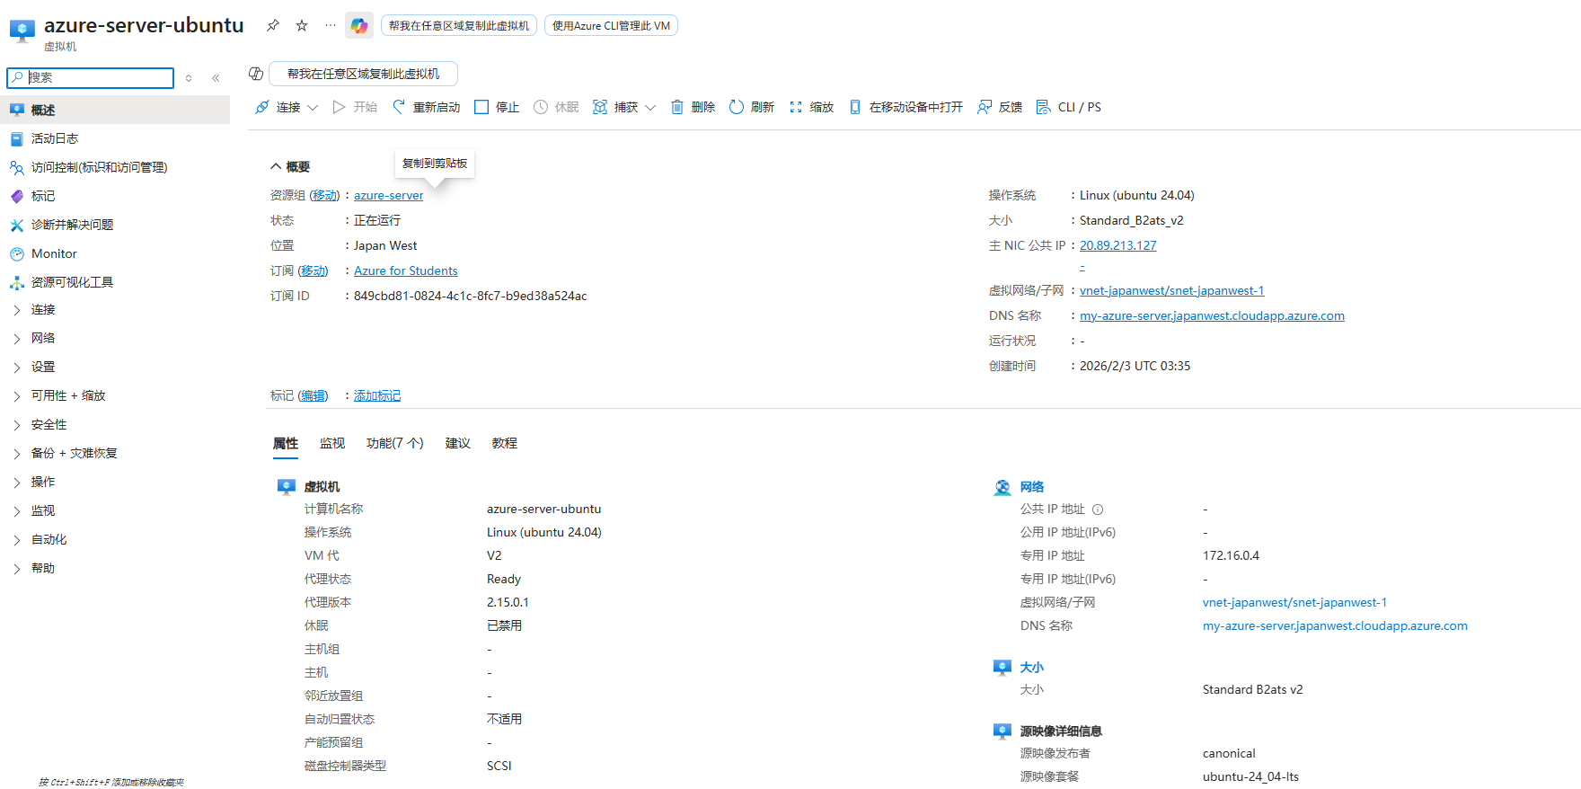Click the 缩放 resize icon

[796, 107]
